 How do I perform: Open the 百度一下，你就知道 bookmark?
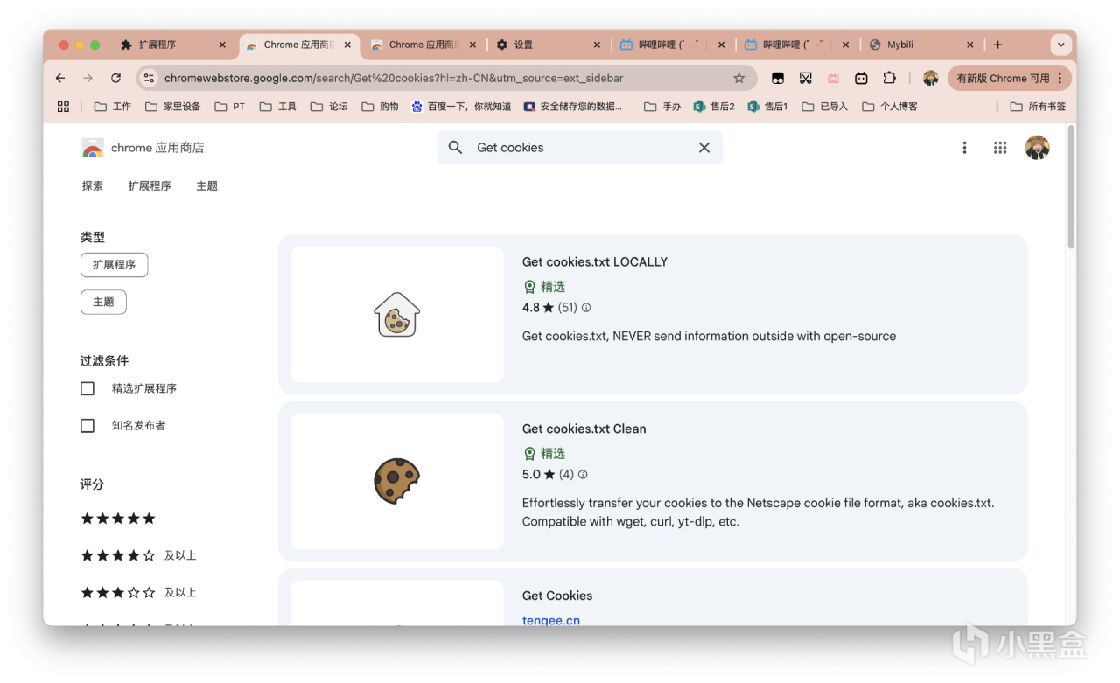pyautogui.click(x=461, y=107)
